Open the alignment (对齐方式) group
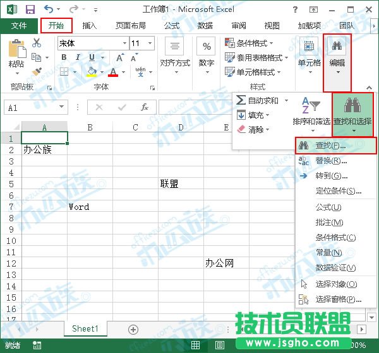 [175, 56]
